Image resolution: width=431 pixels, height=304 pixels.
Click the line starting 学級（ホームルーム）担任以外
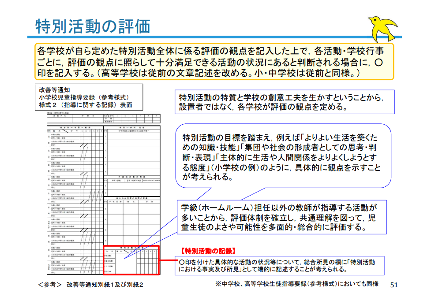279,208
